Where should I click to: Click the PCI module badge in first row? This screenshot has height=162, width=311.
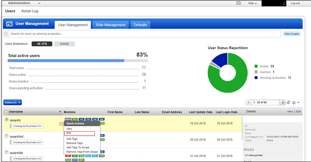click(75, 119)
